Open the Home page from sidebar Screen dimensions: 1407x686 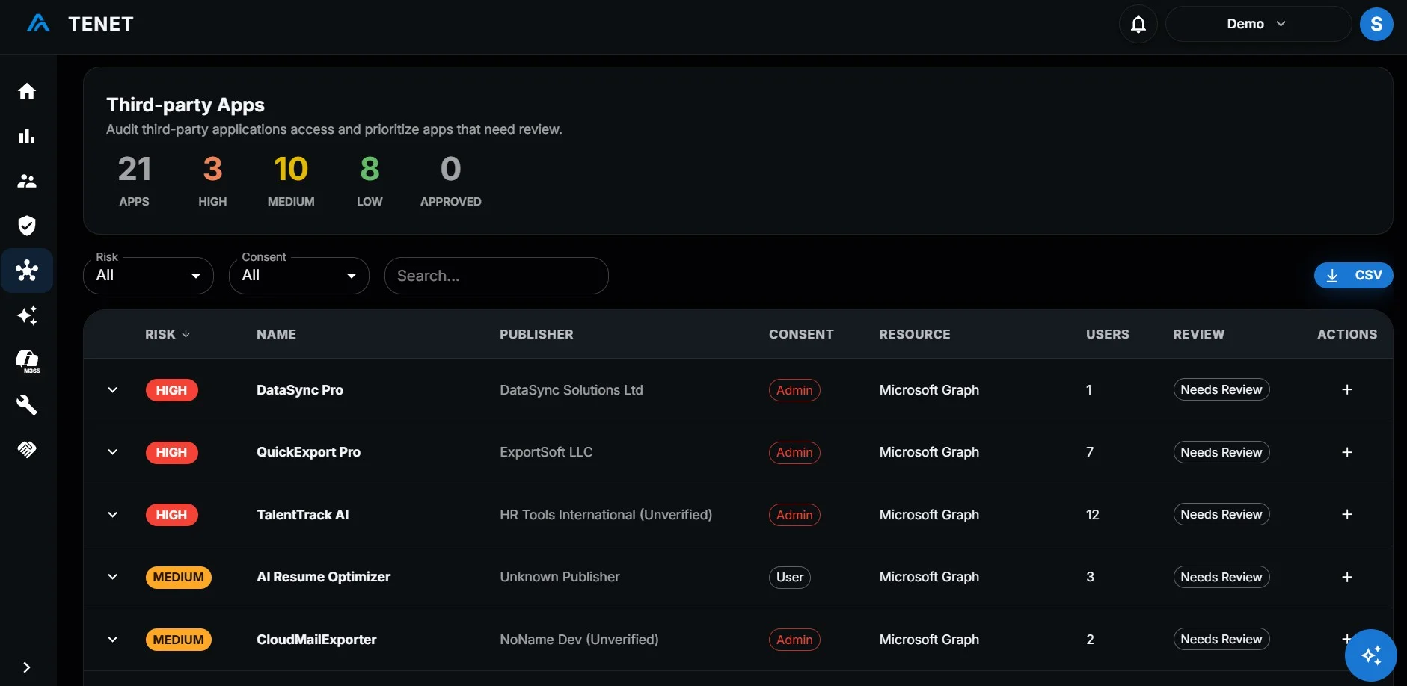[x=27, y=91]
